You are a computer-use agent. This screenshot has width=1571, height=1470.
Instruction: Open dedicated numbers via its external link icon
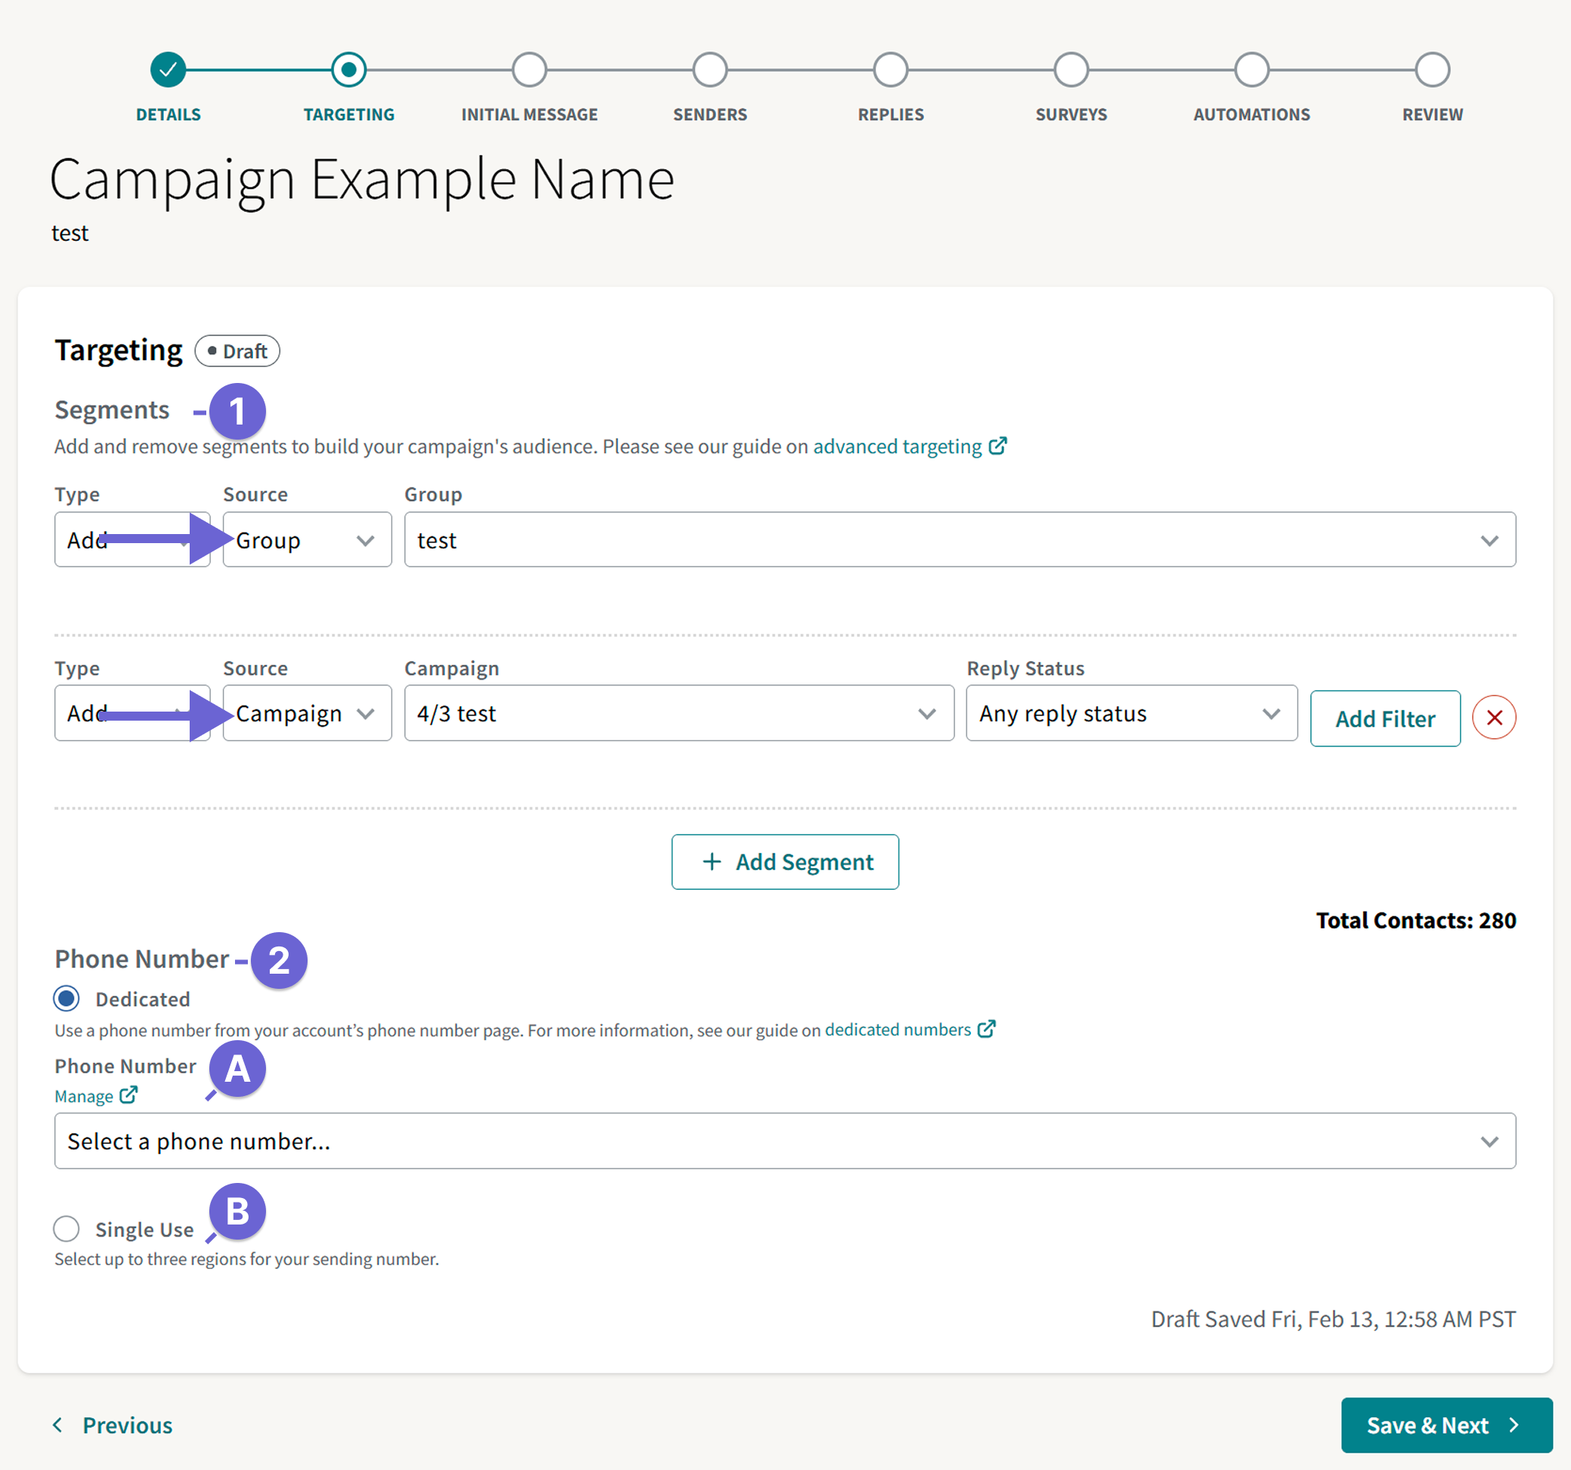pos(986,1030)
